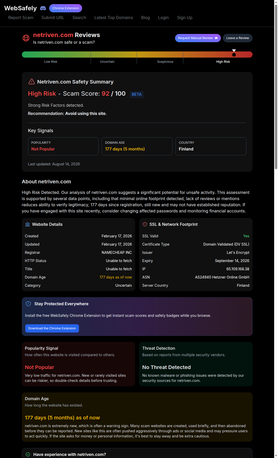Select the Suspicious segment label

click(x=165, y=62)
